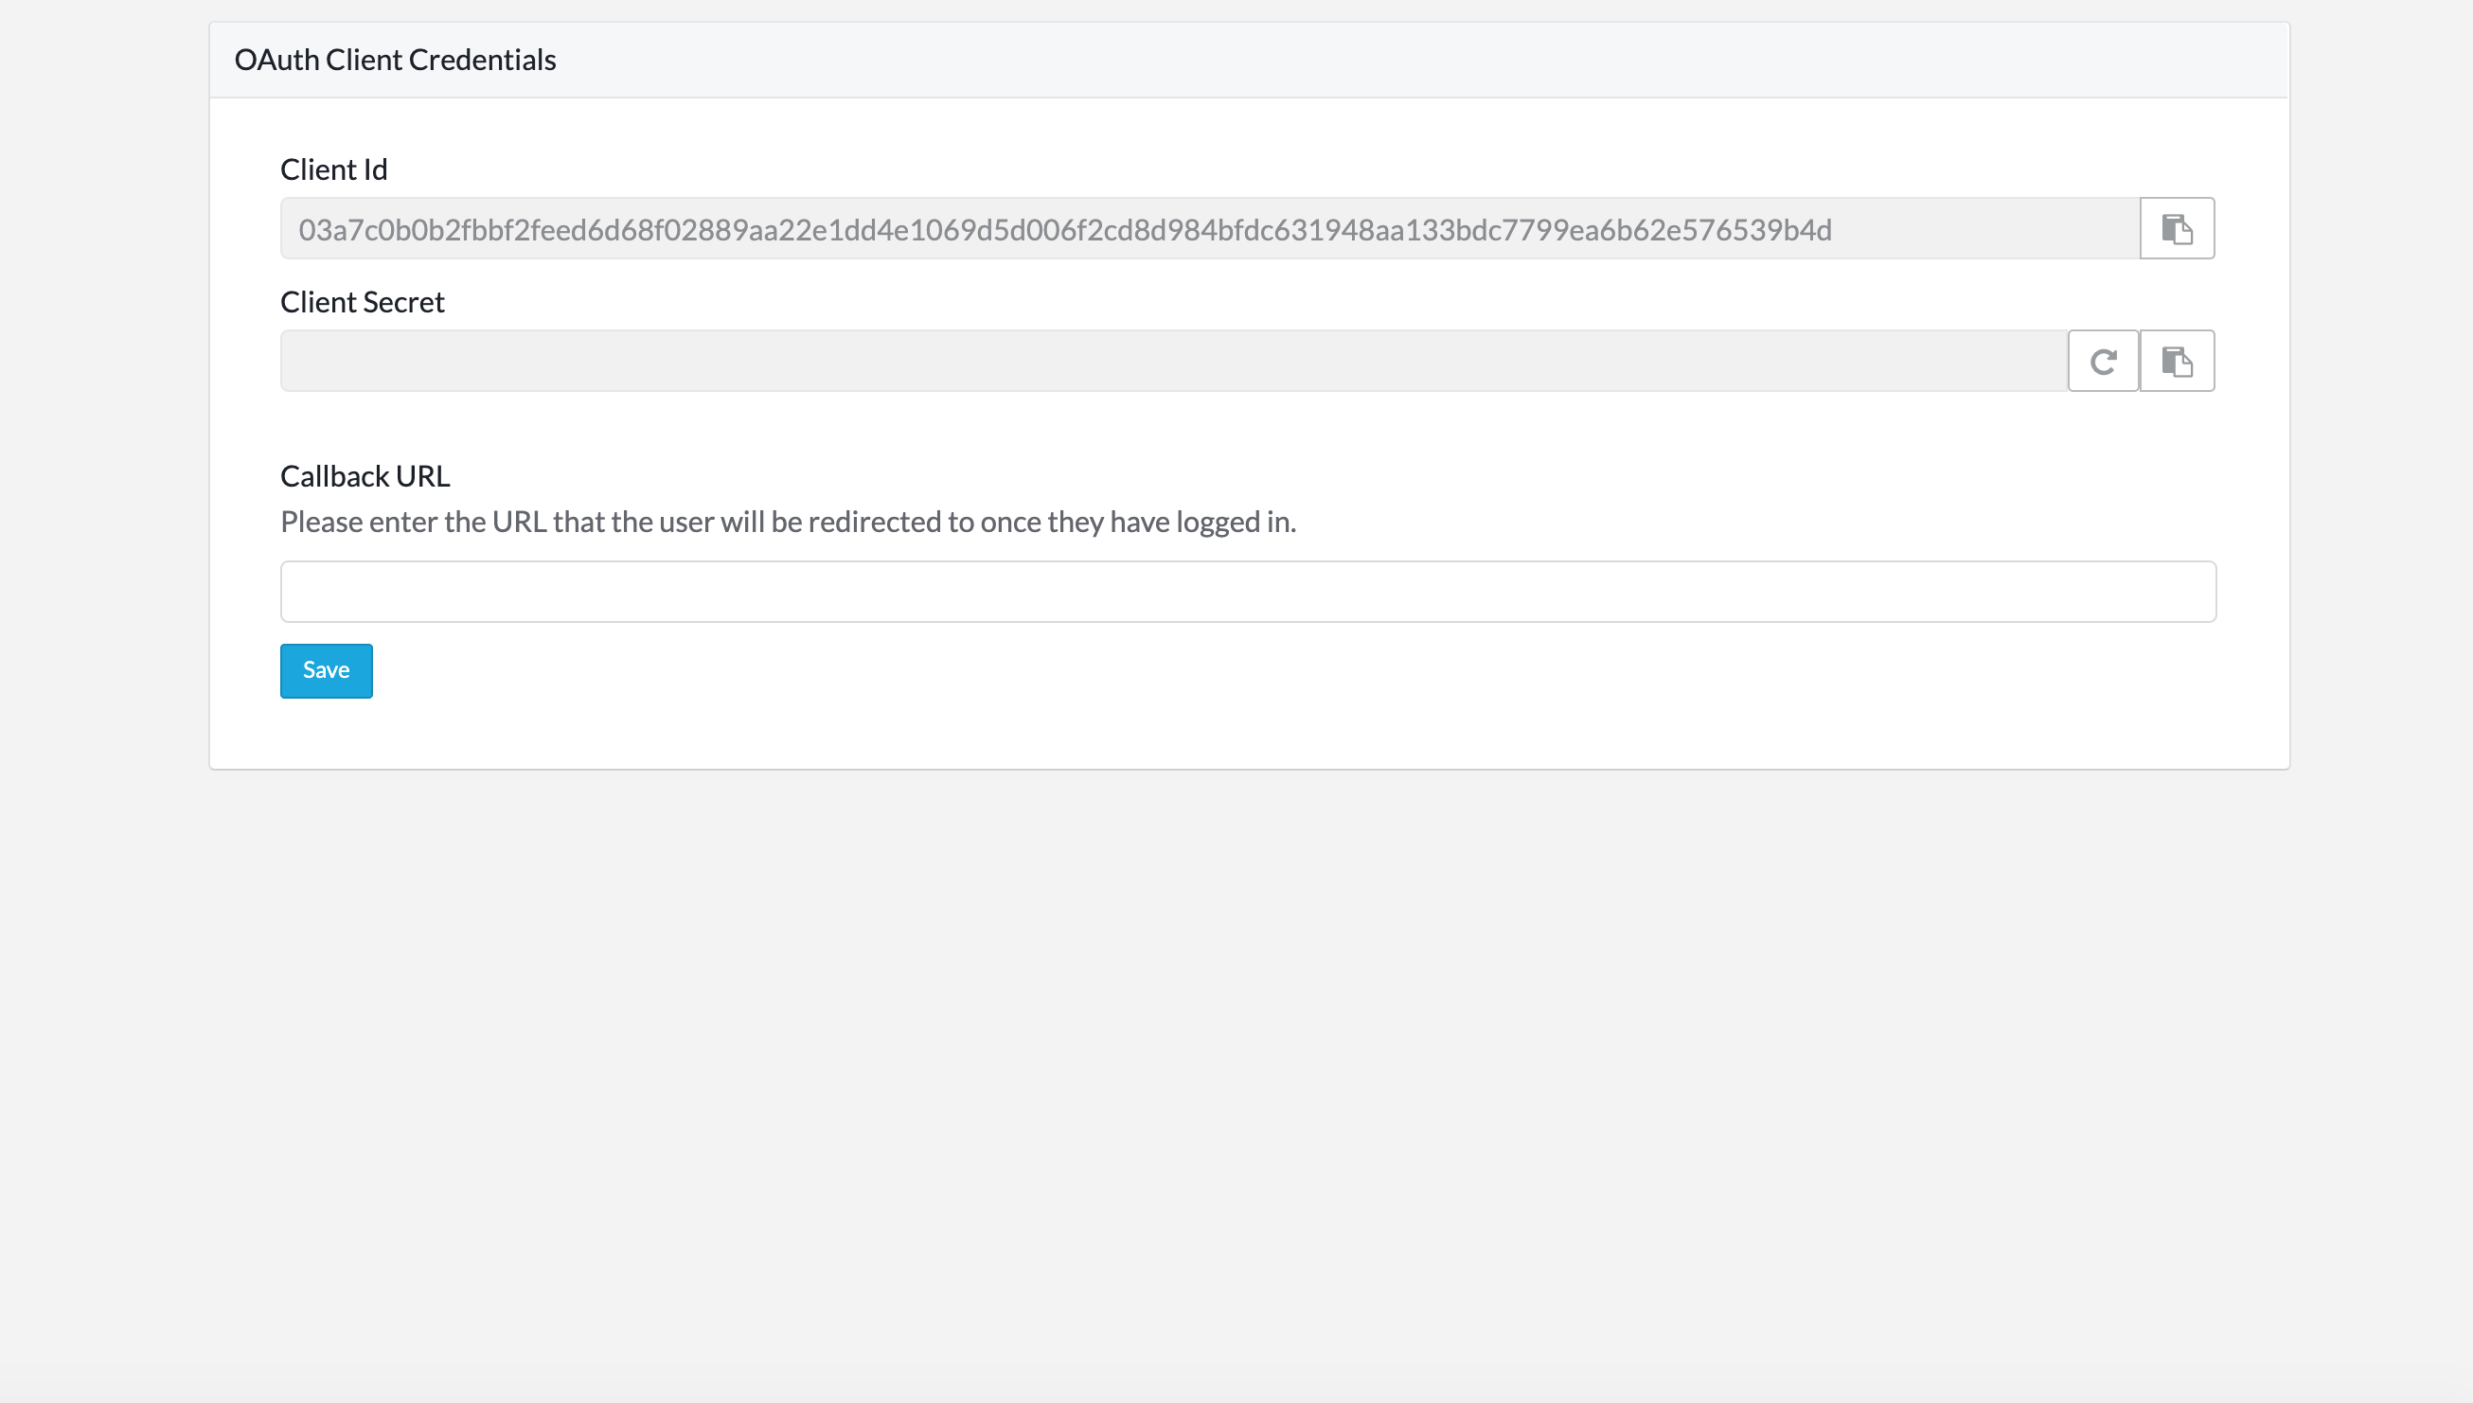The width and height of the screenshot is (2473, 1403).
Task: Click the Client Id label
Action: click(333, 169)
